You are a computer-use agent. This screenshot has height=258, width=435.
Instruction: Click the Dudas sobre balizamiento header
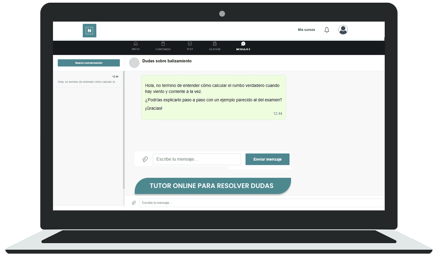167,61
